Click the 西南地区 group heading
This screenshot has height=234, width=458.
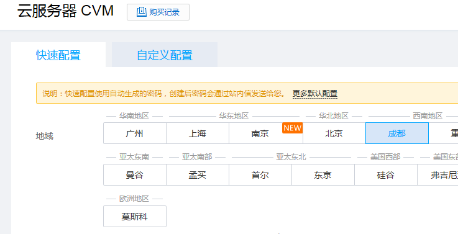(x=428, y=116)
